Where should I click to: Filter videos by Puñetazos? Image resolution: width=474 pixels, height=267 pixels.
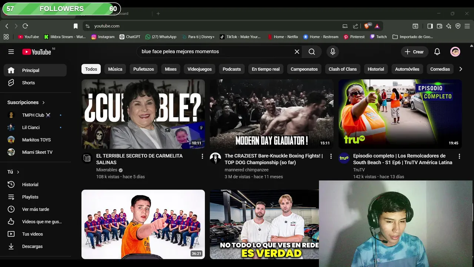[144, 69]
